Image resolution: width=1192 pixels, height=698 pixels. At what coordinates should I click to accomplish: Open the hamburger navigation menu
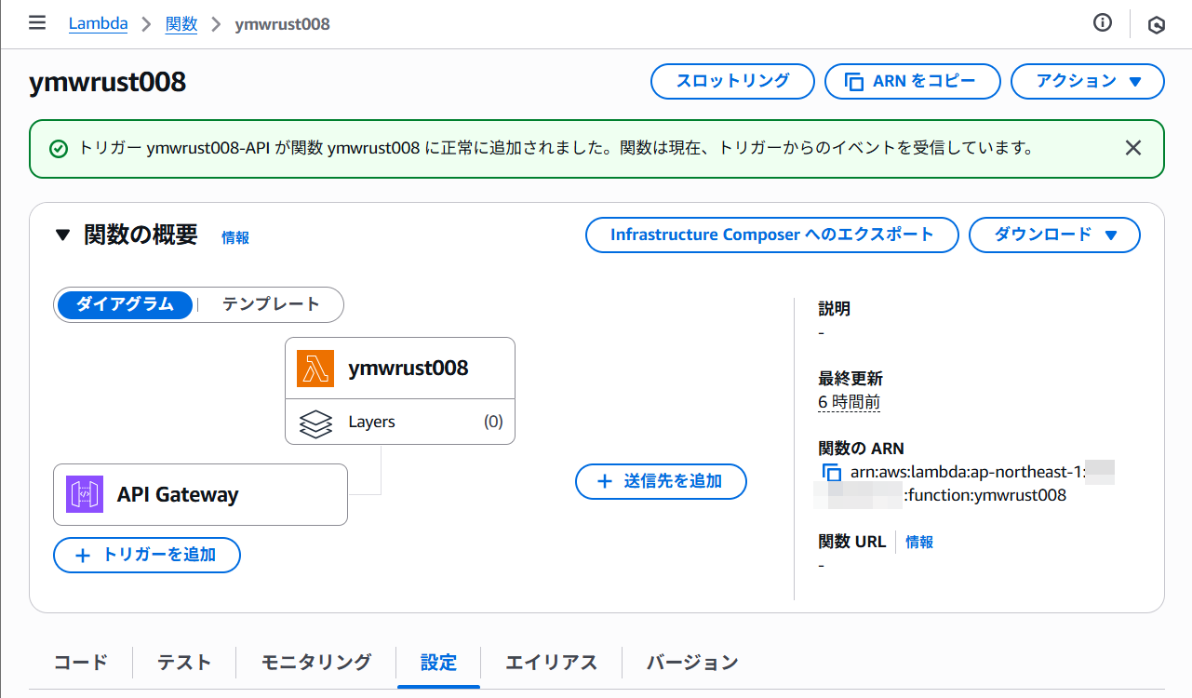pyautogui.click(x=37, y=23)
